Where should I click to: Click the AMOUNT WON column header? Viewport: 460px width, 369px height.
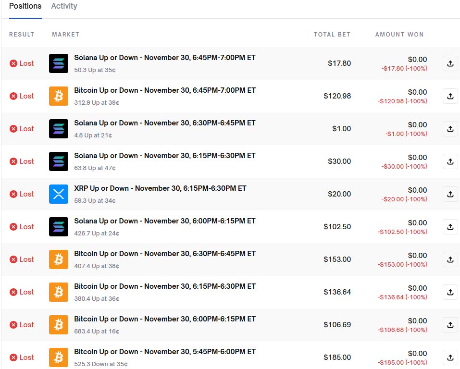coord(399,34)
